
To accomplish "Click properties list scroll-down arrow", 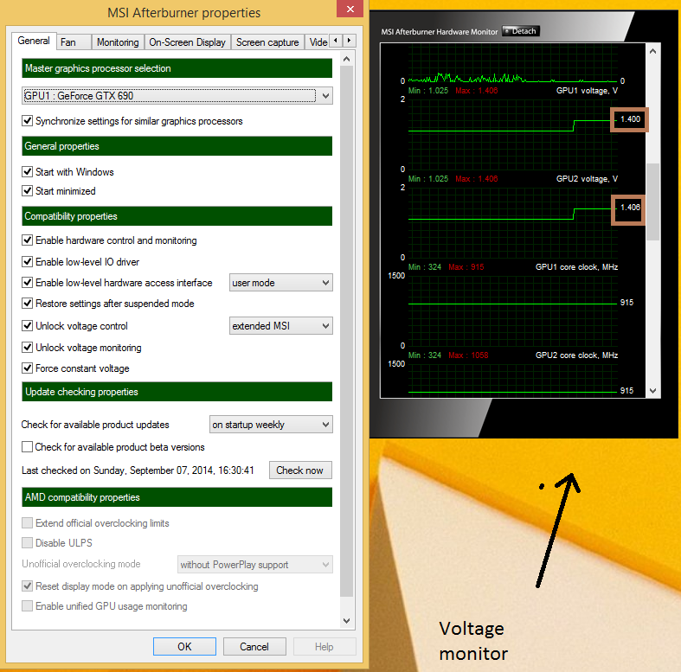I will 347,621.
